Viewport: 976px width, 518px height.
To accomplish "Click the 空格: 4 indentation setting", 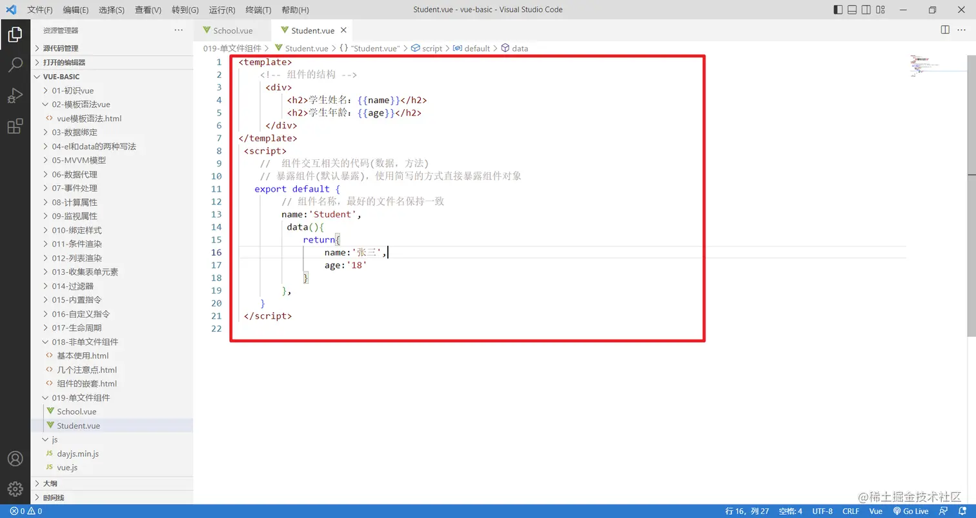I will point(791,511).
